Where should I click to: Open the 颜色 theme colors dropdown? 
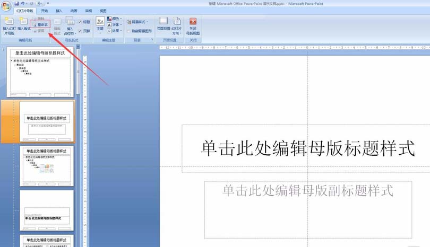click(114, 19)
